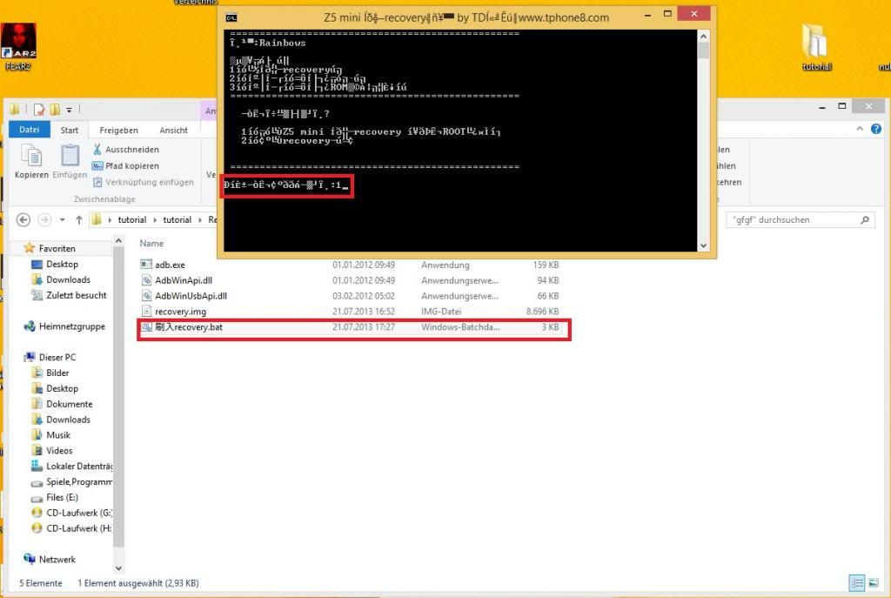
Task: Switch to the Freigeben ribbon tab
Action: click(x=118, y=131)
